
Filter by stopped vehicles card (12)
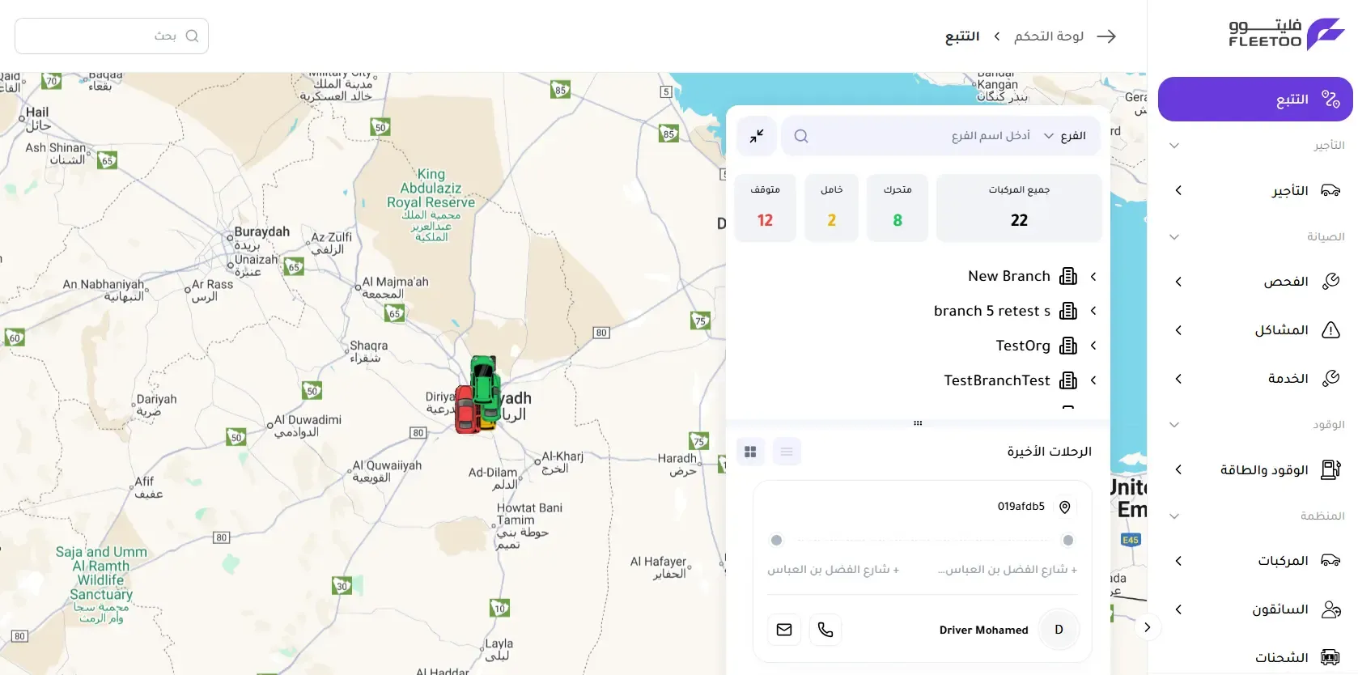tap(765, 208)
